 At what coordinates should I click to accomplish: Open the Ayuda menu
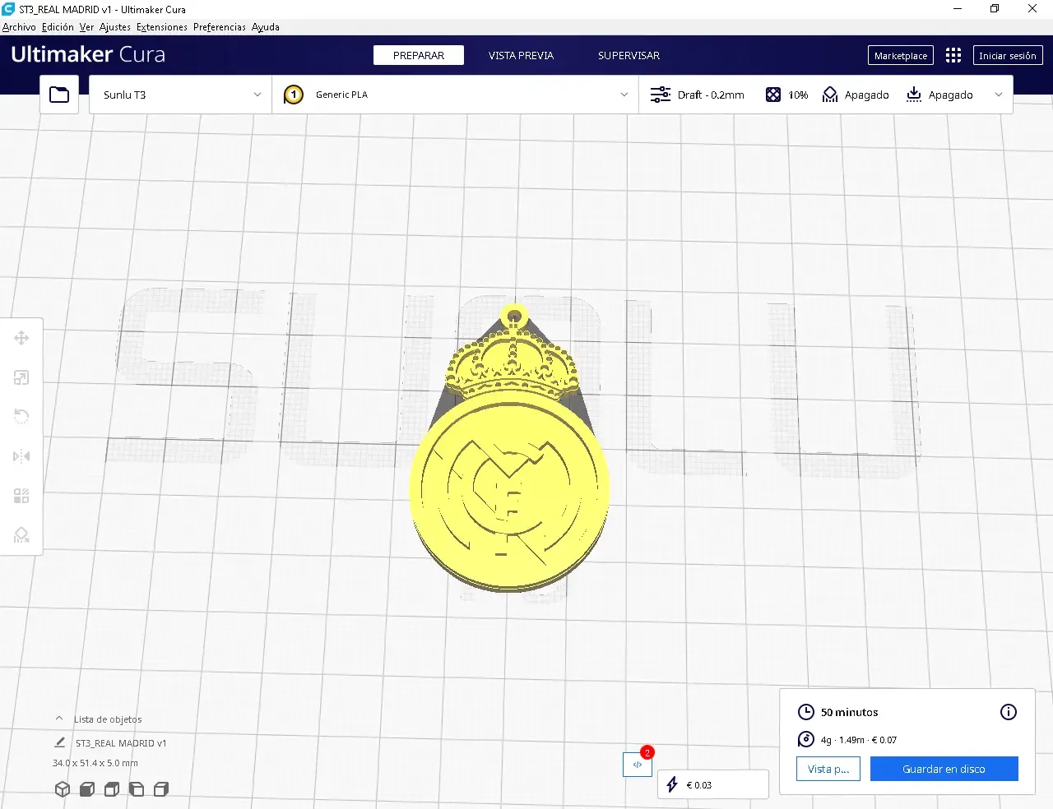[266, 27]
